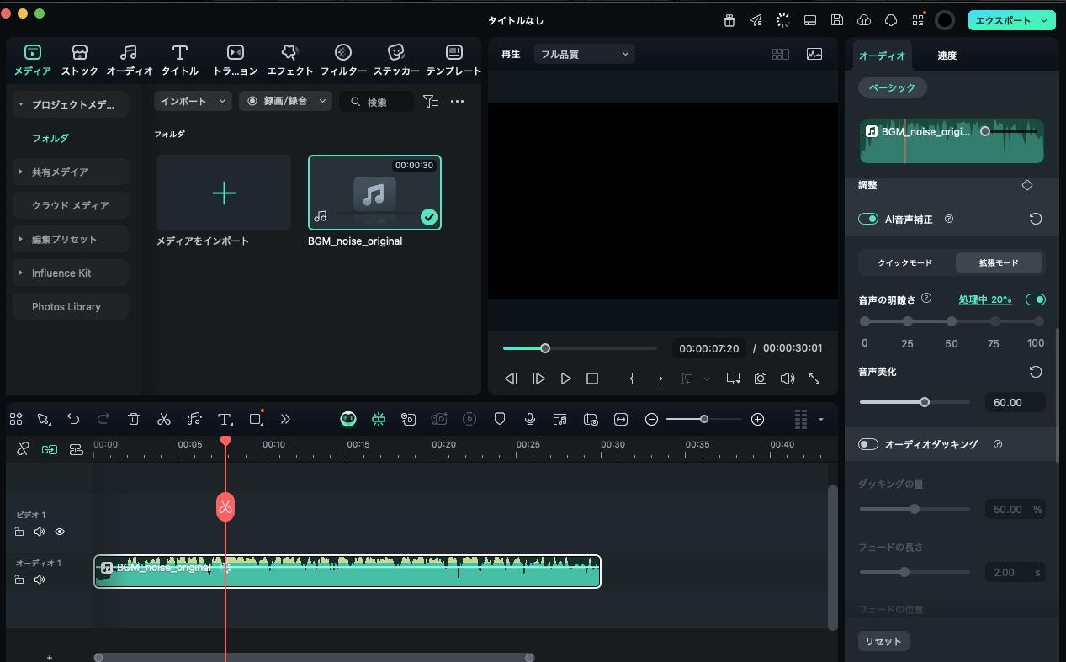Image resolution: width=1066 pixels, height=662 pixels.
Task: Click the undo arrow in timeline toolbar
Action: (73, 419)
